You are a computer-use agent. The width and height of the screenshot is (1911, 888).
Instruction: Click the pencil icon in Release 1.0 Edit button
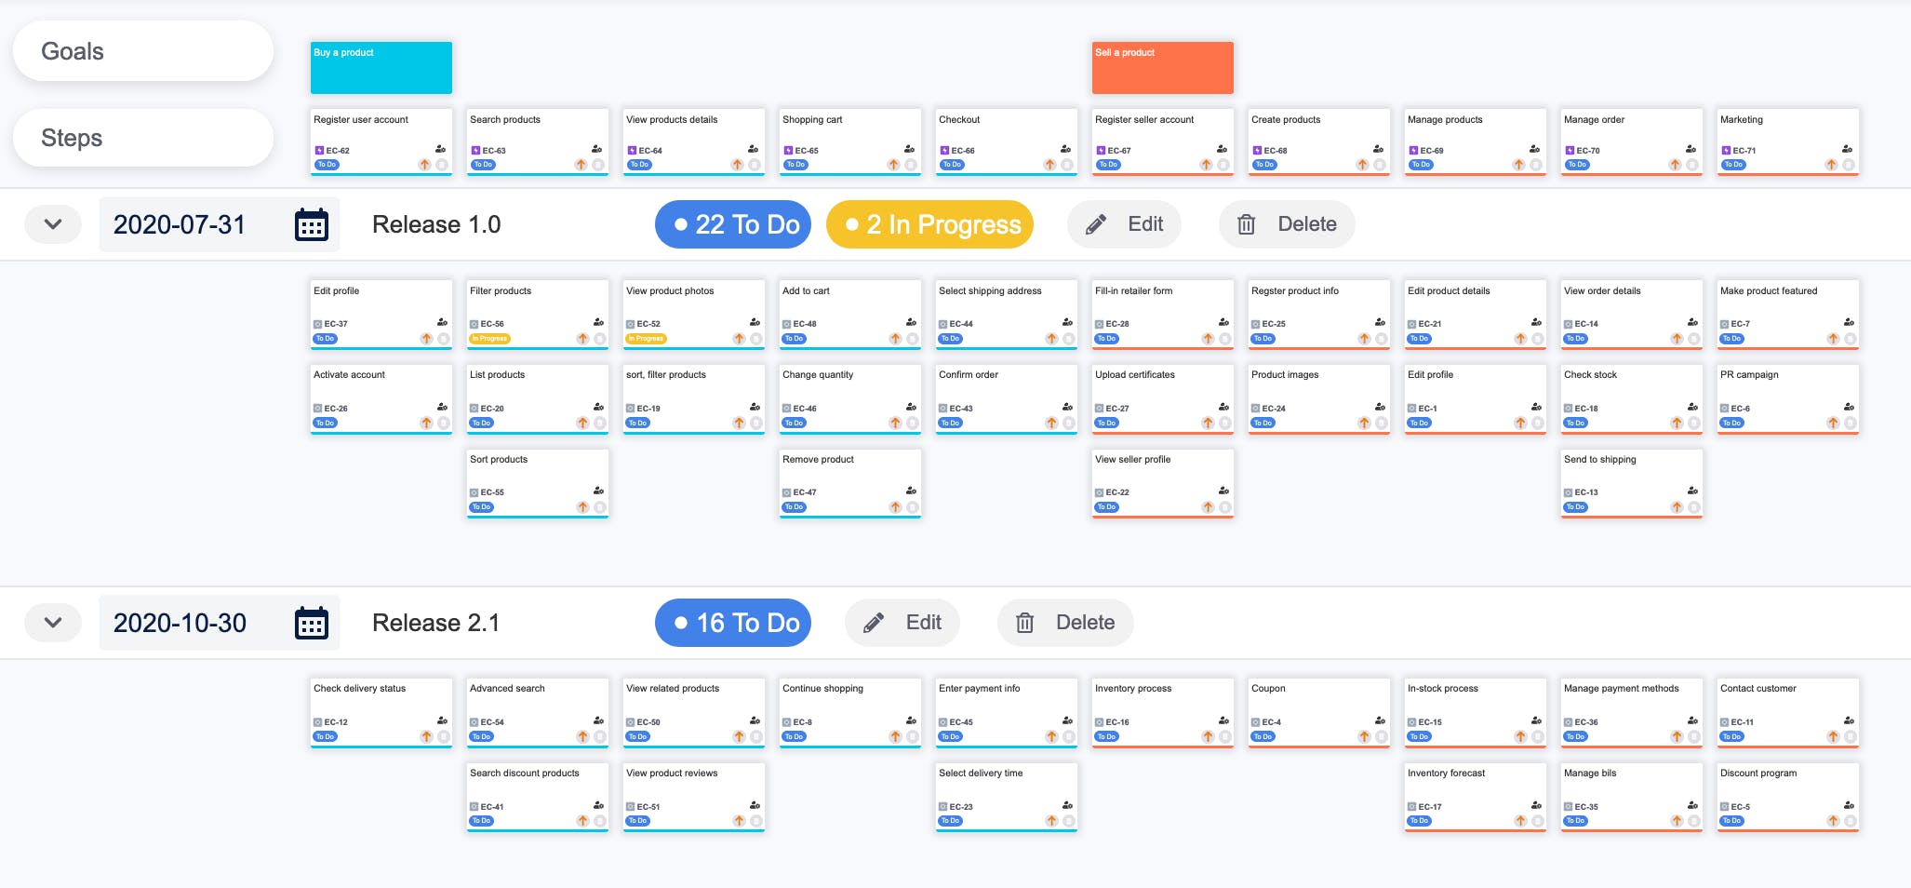pos(1096,223)
